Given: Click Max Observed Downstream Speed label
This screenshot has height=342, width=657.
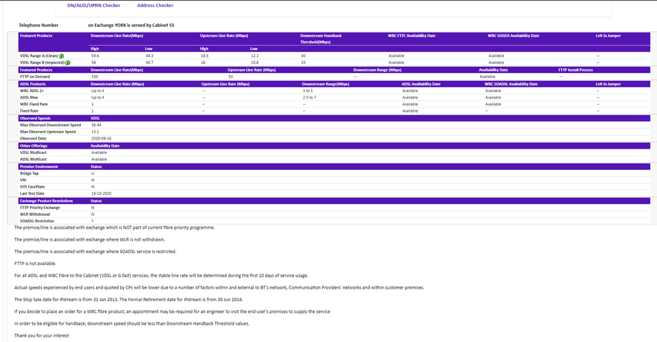Looking at the screenshot, I should (50, 125).
